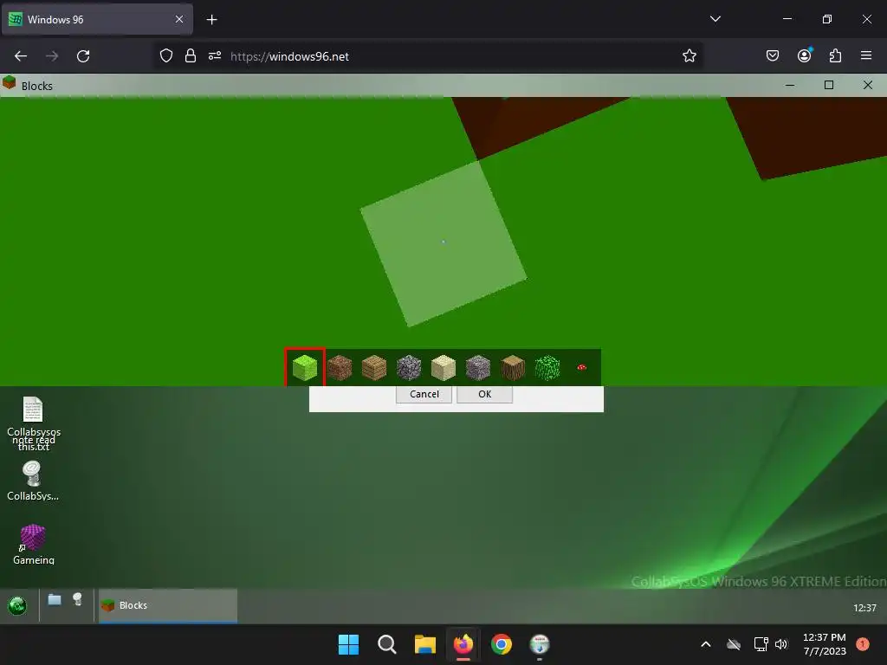Select the gravel block in hotbar
Screen dimensions: 887x665
coord(478,367)
